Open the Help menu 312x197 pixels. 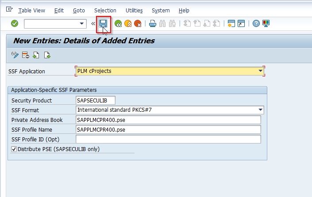click(x=184, y=10)
